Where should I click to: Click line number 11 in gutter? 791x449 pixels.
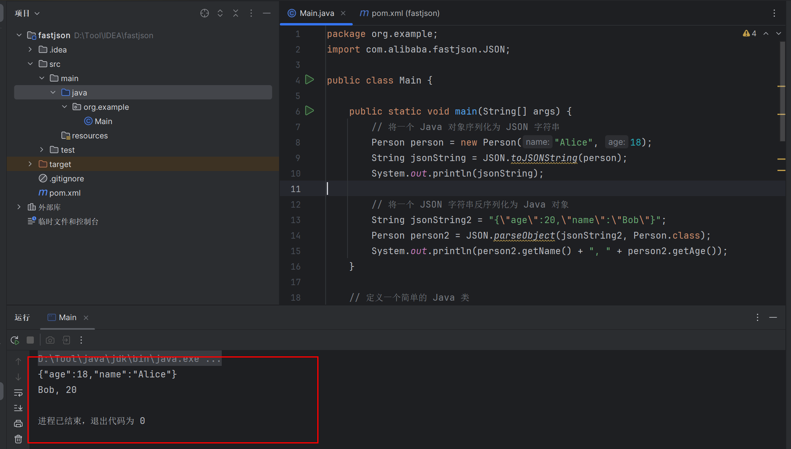pyautogui.click(x=295, y=189)
